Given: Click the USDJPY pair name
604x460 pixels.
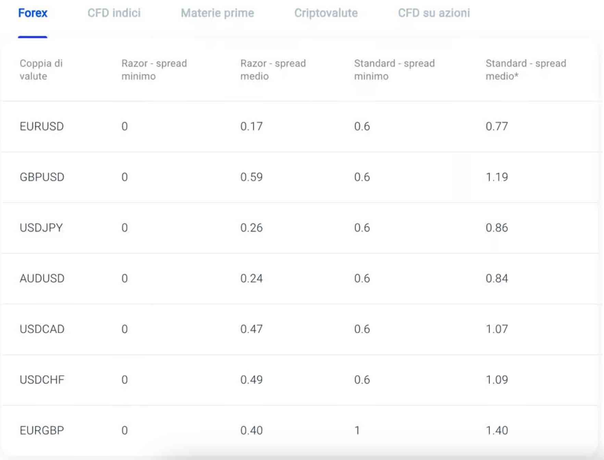Looking at the screenshot, I should pos(41,228).
